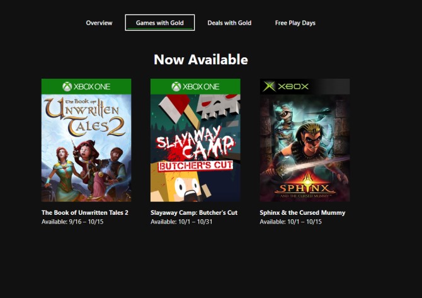This screenshot has width=422, height=298.
Task: Click the text Available: 9/16 – 10/15
Action: [72, 222]
